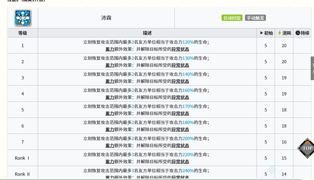Click level number 4 cell
This screenshot has height=180, width=314.
23,94
